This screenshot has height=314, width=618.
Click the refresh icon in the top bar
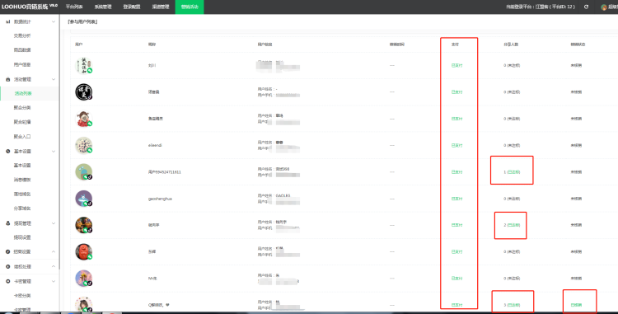click(586, 7)
